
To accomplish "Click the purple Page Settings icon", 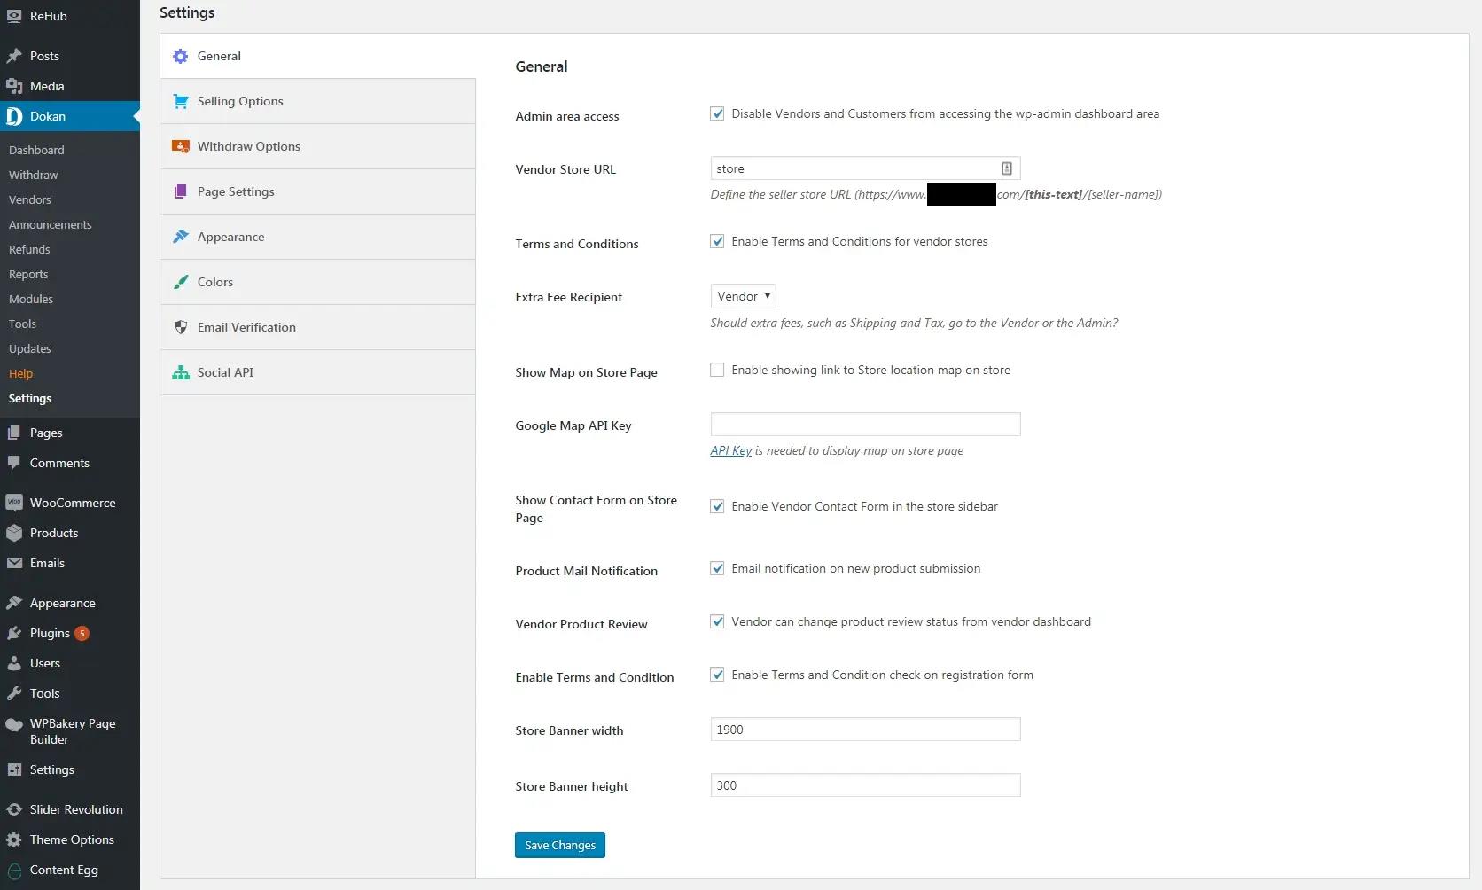I will point(181,191).
